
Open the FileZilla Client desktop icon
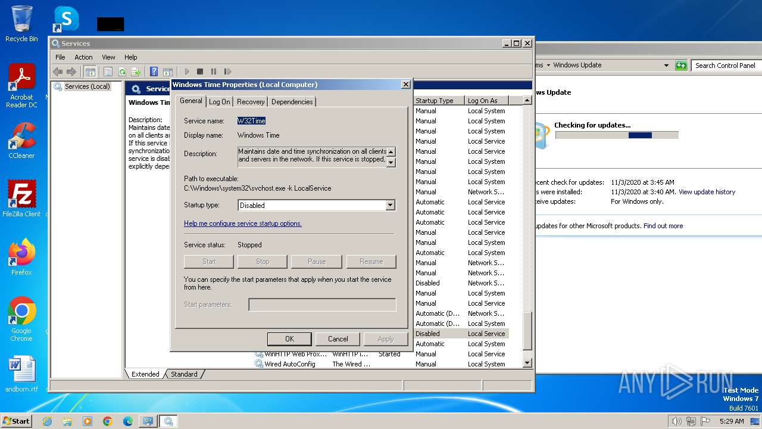(x=21, y=199)
